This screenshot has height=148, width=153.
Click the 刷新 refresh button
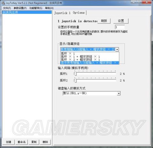point(104,21)
